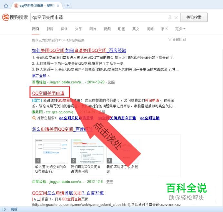Open step 2 thumbnail of questionnaire
223x212 pixels.
[87, 151]
